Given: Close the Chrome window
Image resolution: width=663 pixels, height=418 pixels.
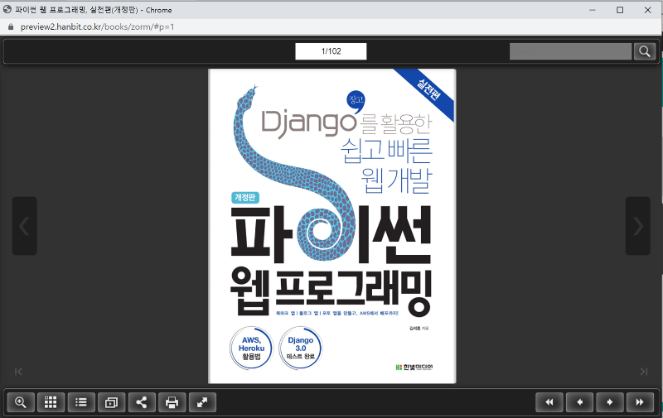Looking at the screenshot, I should click(x=647, y=10).
